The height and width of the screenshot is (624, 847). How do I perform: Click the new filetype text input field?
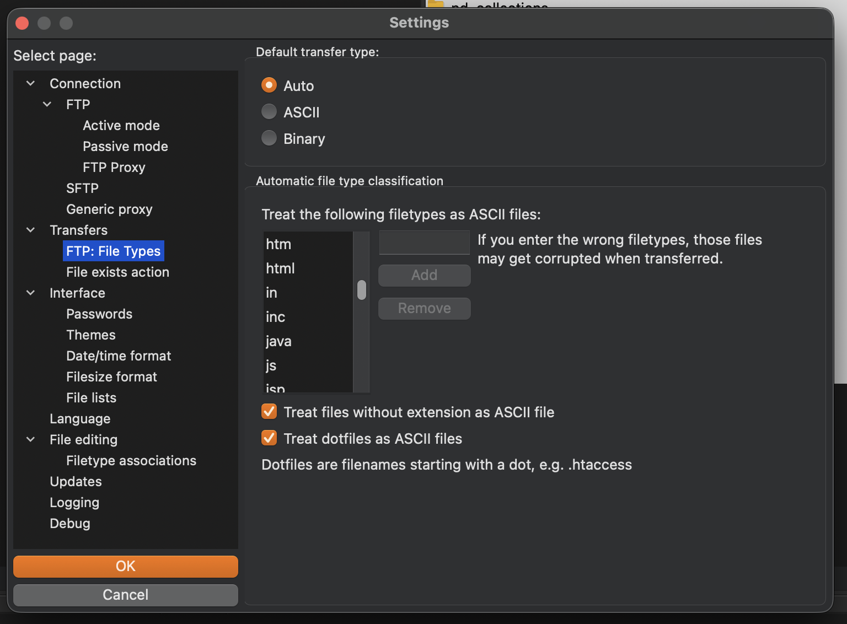424,243
